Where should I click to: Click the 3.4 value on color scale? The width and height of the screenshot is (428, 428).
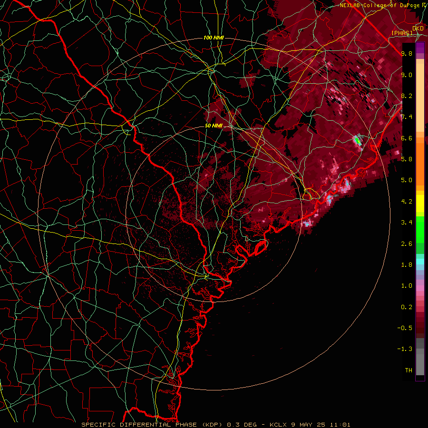click(x=407, y=223)
